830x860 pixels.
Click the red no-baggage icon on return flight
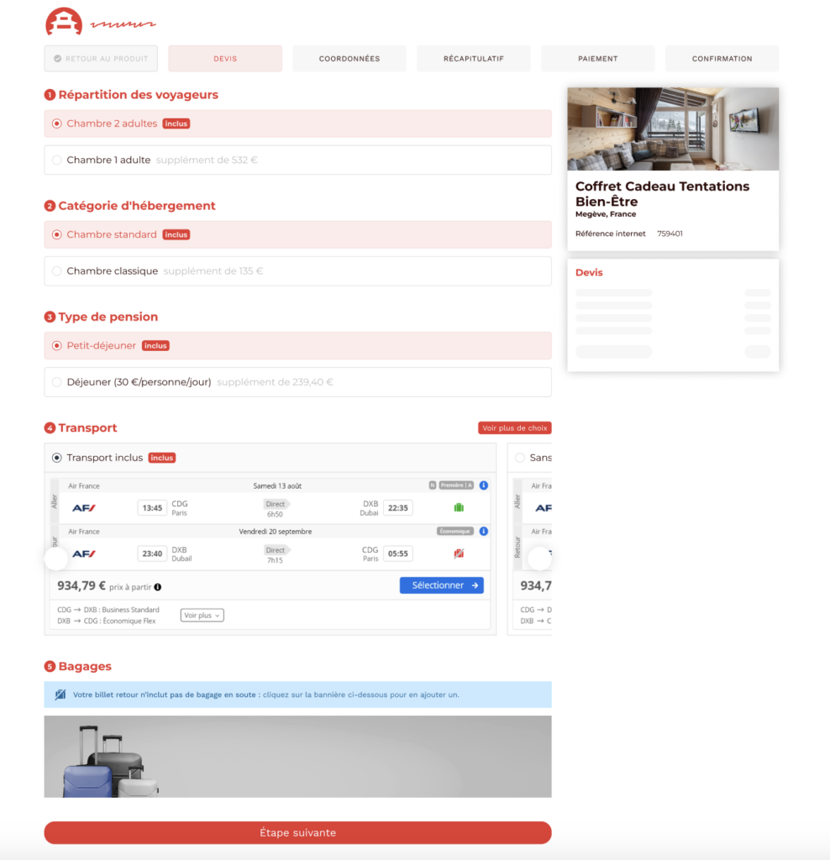point(459,553)
